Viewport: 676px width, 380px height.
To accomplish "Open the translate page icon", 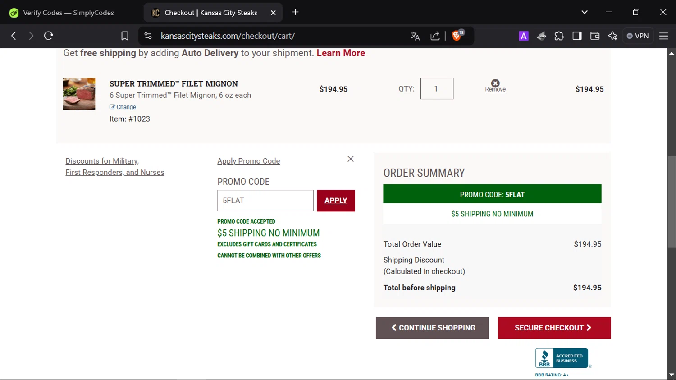I will click(x=415, y=36).
